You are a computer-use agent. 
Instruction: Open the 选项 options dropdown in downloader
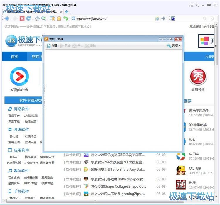pyautogui.click(x=173, y=45)
